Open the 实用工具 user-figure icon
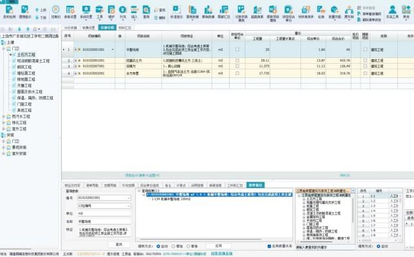Viewport: 414px width, 257px height. [392, 10]
